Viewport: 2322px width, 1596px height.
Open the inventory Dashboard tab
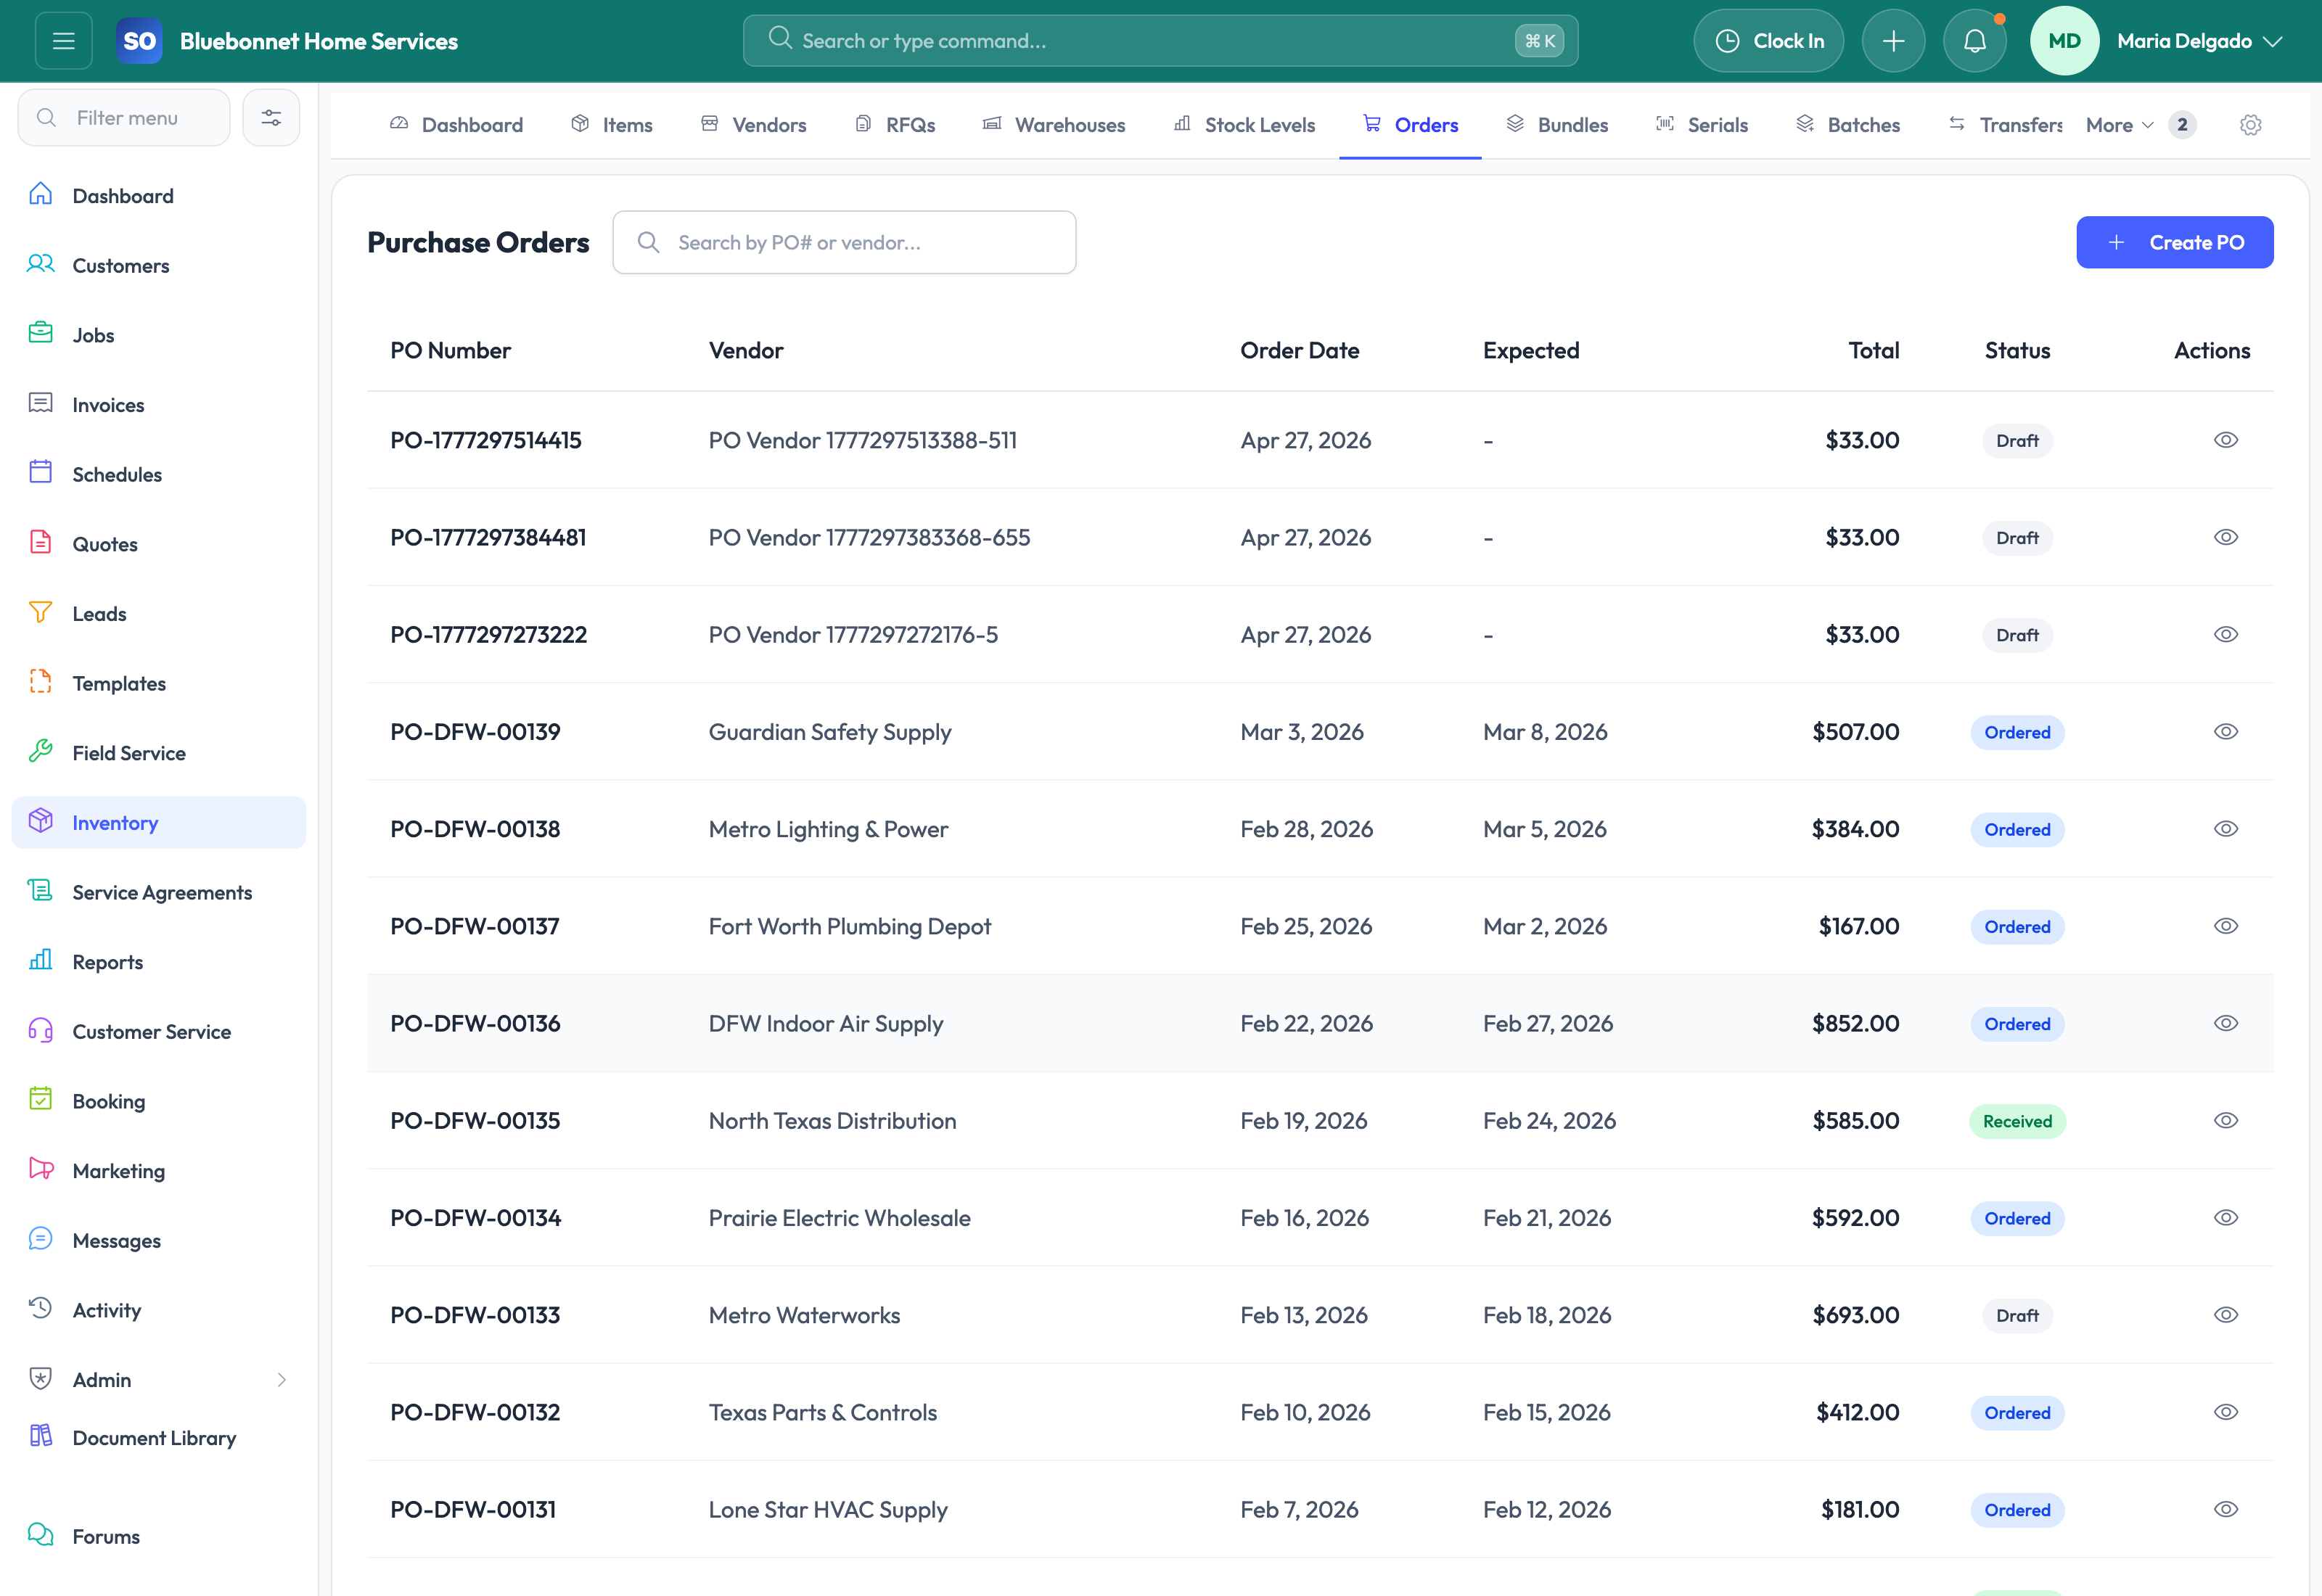[x=456, y=125]
